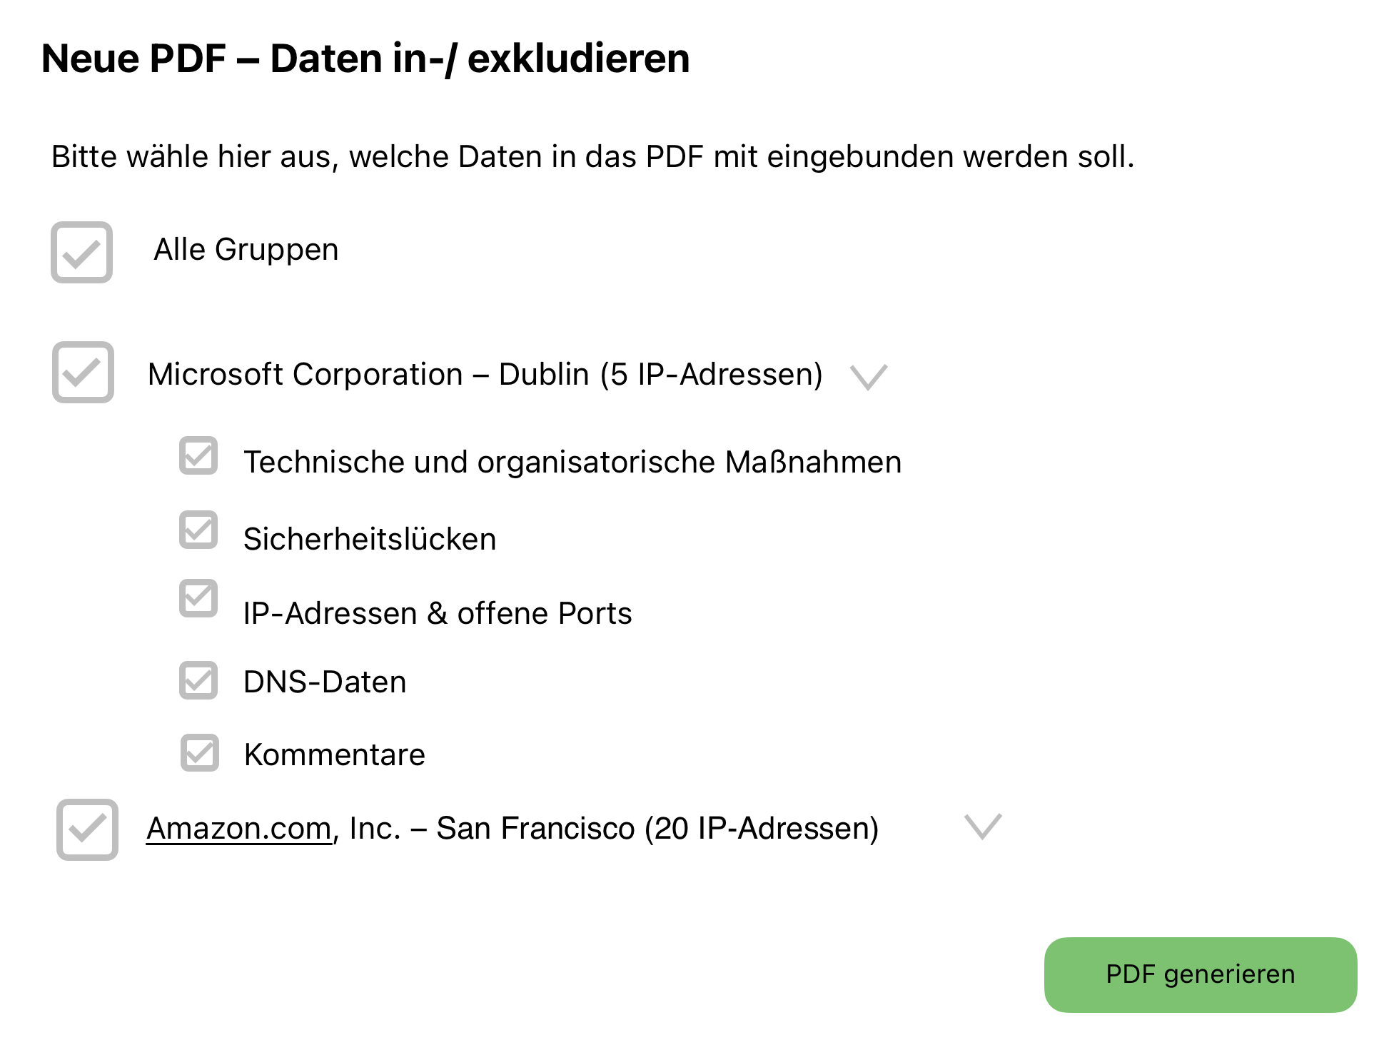This screenshot has height=1045, width=1399.
Task: Uncheck the Microsoft Corporation – Dublin checkbox
Action: tap(83, 372)
